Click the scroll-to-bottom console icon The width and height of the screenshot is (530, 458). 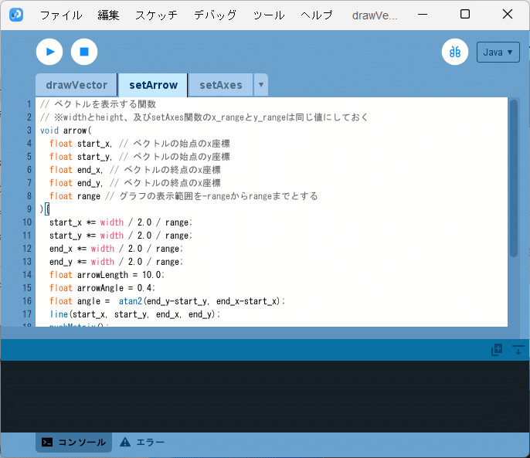point(518,350)
